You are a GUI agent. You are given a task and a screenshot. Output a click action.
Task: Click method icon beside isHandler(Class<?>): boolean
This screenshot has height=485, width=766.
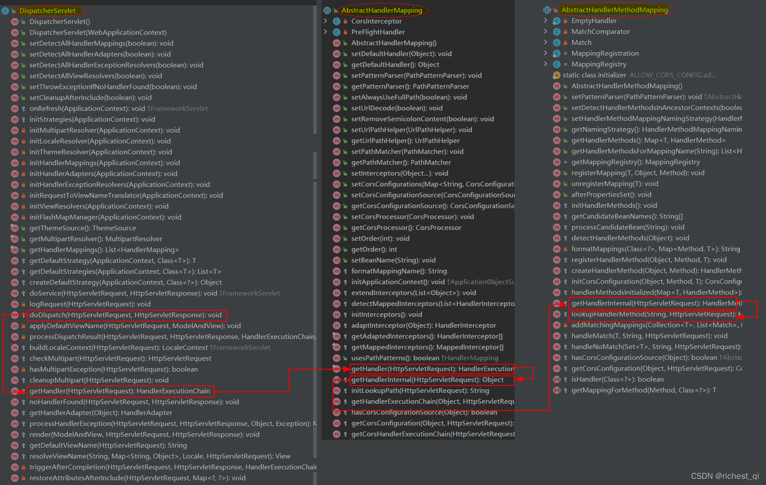pos(556,379)
